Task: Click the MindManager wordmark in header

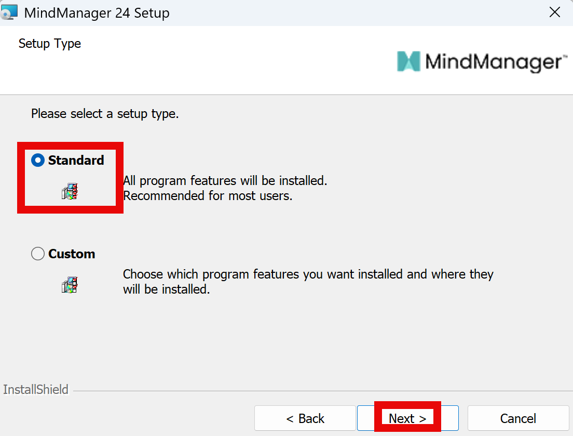Action: [493, 62]
